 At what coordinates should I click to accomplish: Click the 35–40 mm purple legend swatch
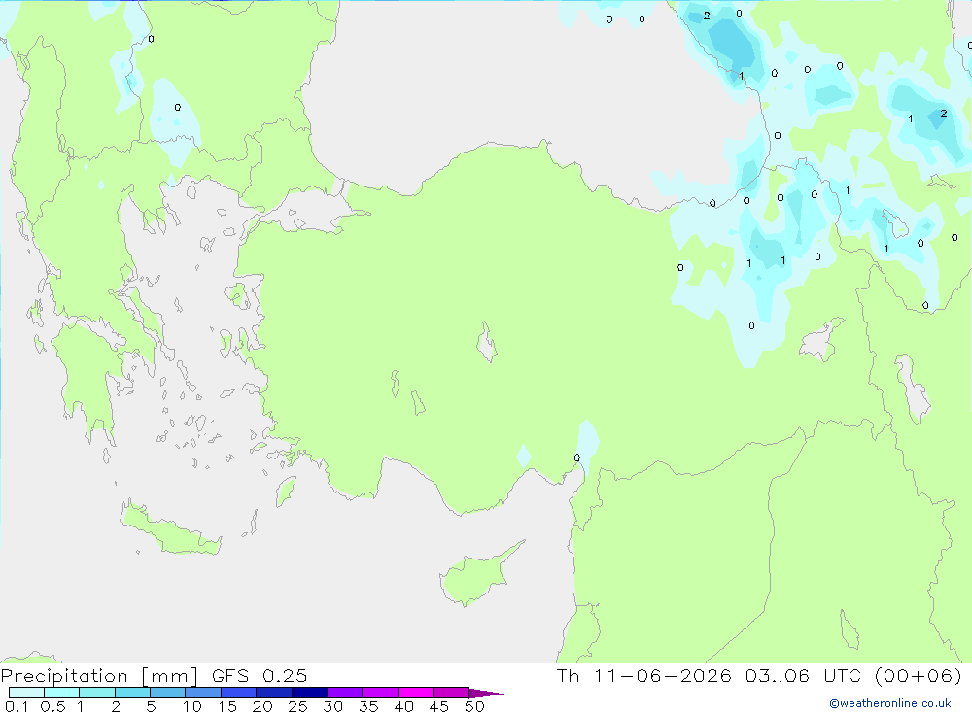click(x=379, y=693)
